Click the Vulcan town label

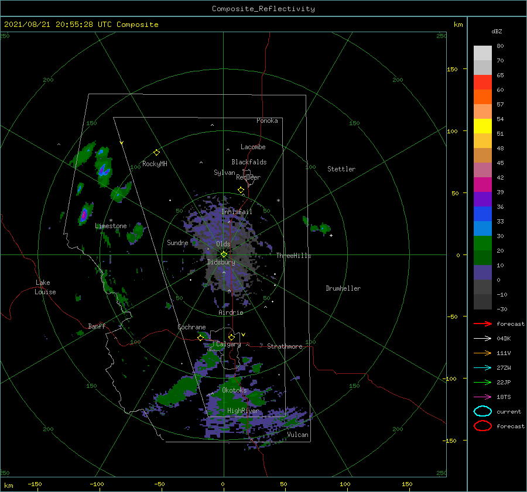[297, 435]
